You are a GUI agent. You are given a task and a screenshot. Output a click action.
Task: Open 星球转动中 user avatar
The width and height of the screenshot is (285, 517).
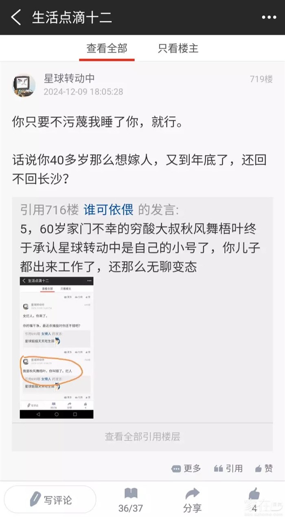(23, 85)
